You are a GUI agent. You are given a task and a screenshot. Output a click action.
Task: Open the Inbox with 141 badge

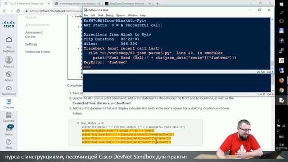click(9, 130)
